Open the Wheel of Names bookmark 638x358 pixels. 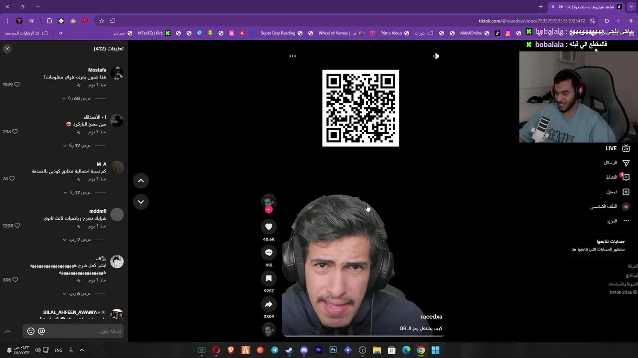(340, 33)
